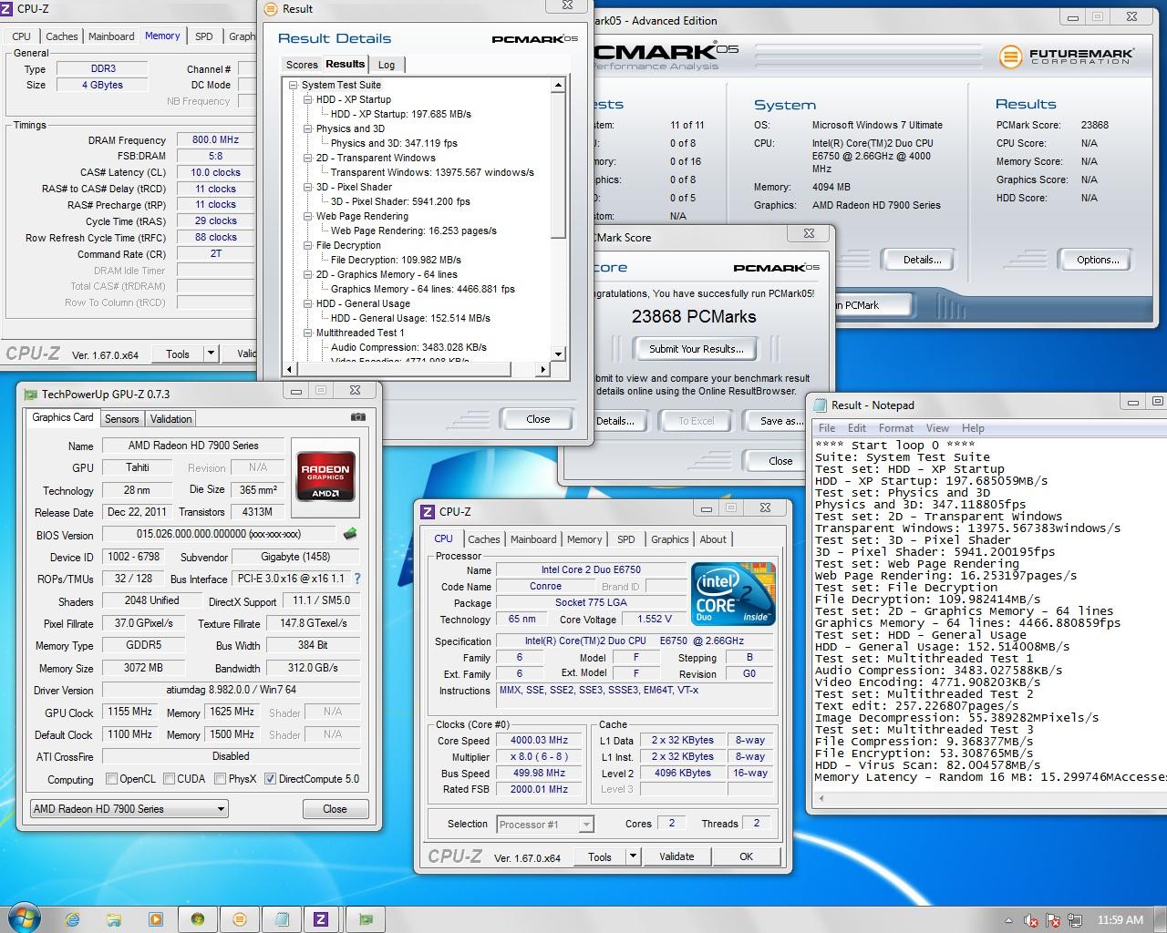Launch Internet Explorer from the taskbar
The width and height of the screenshot is (1167, 933).
(x=73, y=919)
